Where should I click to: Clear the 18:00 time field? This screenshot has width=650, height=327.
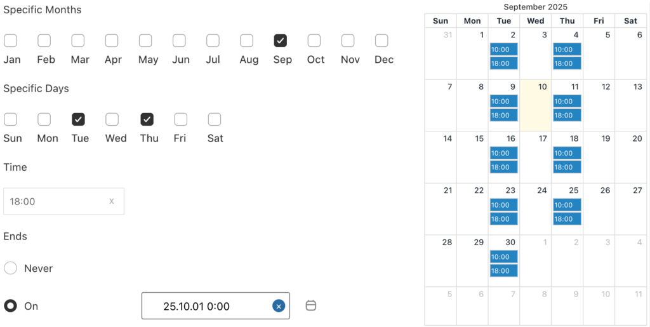[112, 201]
